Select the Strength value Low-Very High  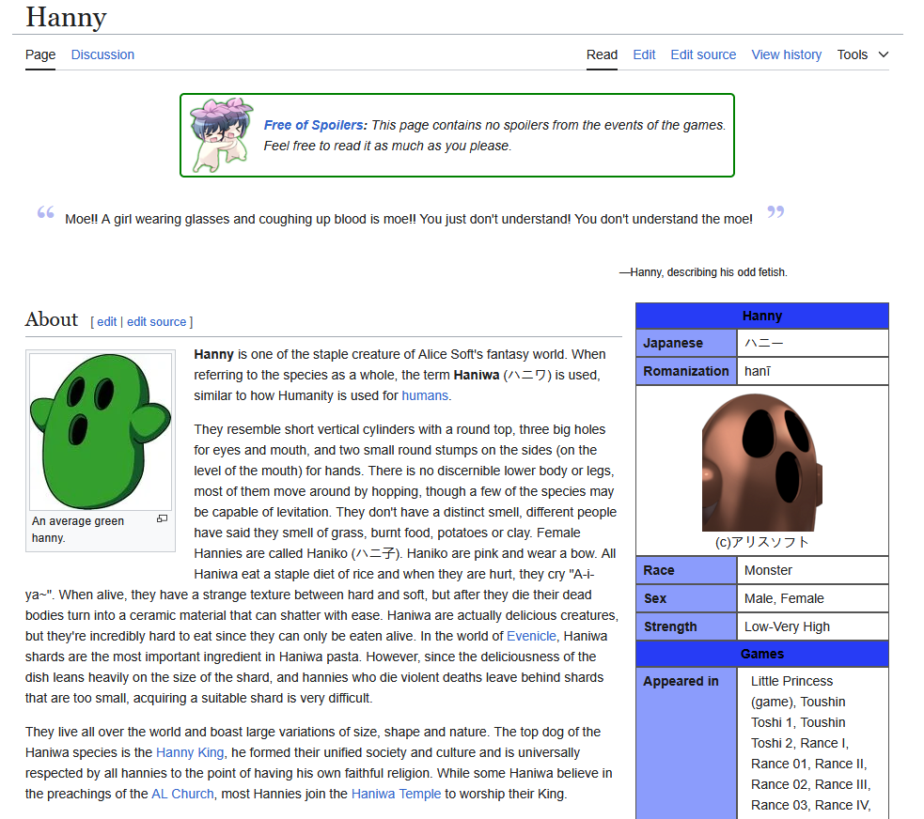tap(787, 627)
